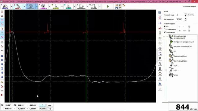Click the 'об/мин' unit button
Viewport: 198px width, 111px height.
click(x=42, y=109)
